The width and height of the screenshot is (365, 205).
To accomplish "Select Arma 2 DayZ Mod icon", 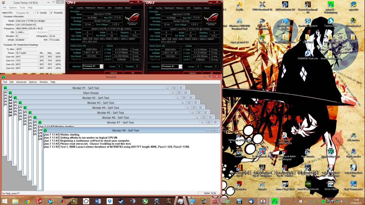I will click(285, 185).
